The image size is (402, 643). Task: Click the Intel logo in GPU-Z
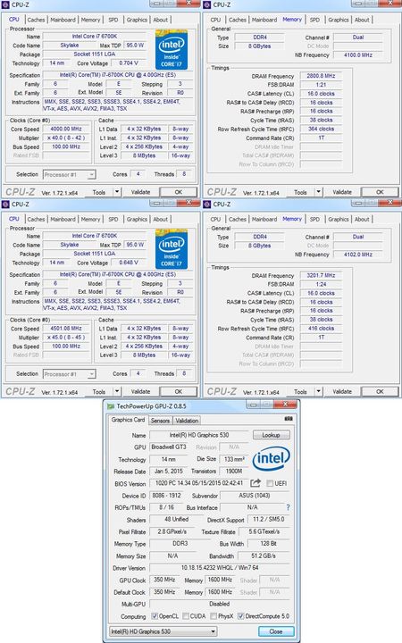272,458
